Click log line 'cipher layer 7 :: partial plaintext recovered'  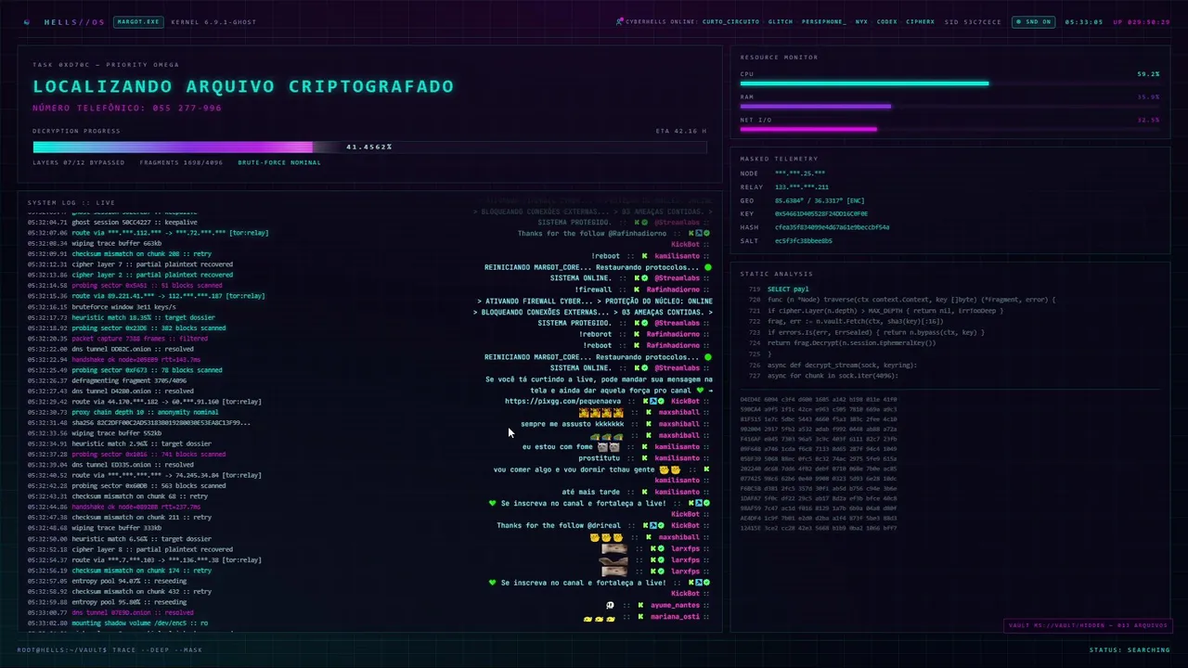click(x=130, y=264)
